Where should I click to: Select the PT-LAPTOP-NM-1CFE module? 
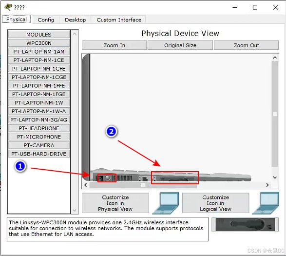pyautogui.click(x=39, y=69)
